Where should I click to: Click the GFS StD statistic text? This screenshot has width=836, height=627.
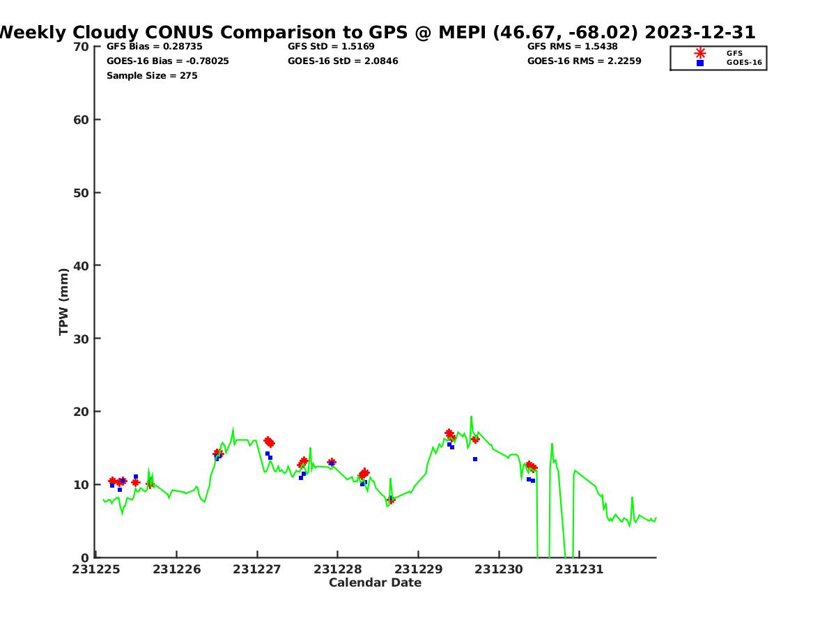pos(331,47)
